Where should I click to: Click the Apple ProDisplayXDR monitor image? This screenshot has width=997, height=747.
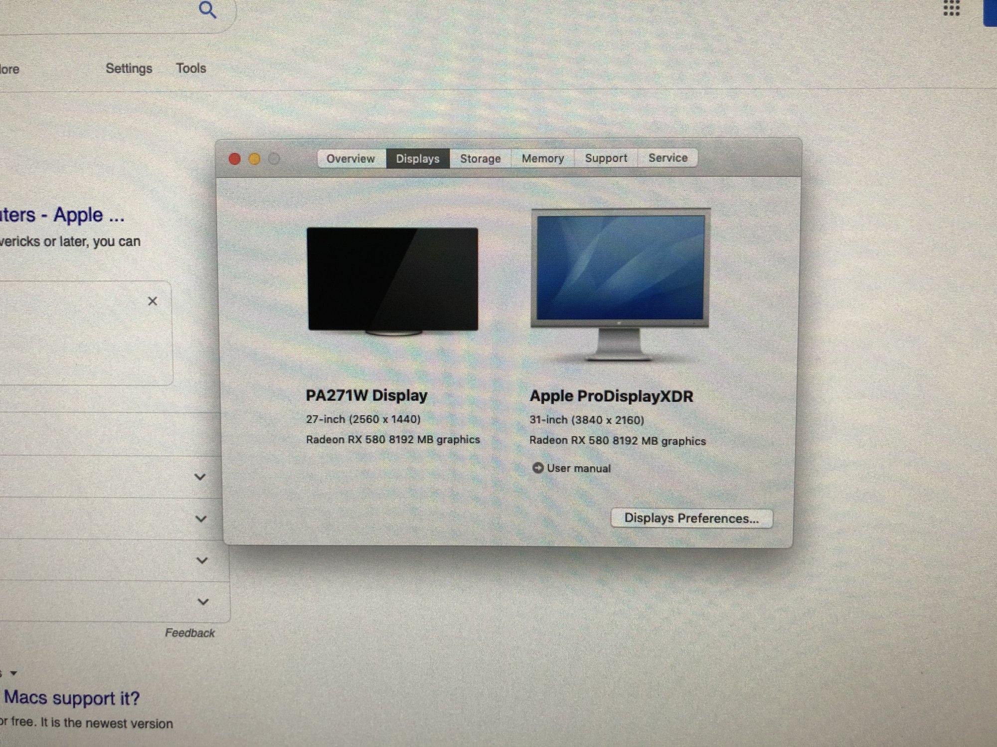621,284
